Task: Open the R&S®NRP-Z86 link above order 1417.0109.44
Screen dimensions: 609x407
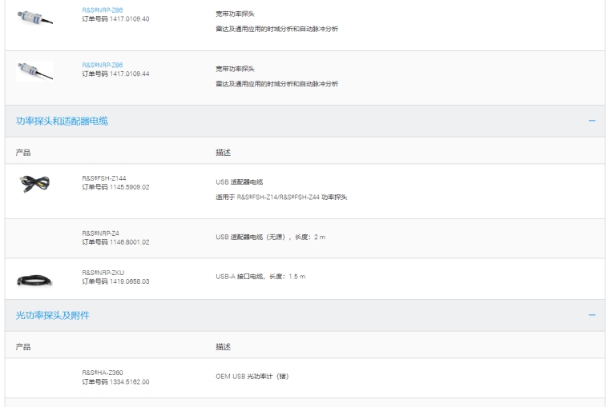Action: (102, 64)
